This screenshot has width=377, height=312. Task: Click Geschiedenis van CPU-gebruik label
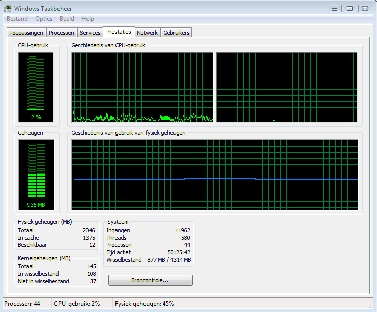click(108, 45)
